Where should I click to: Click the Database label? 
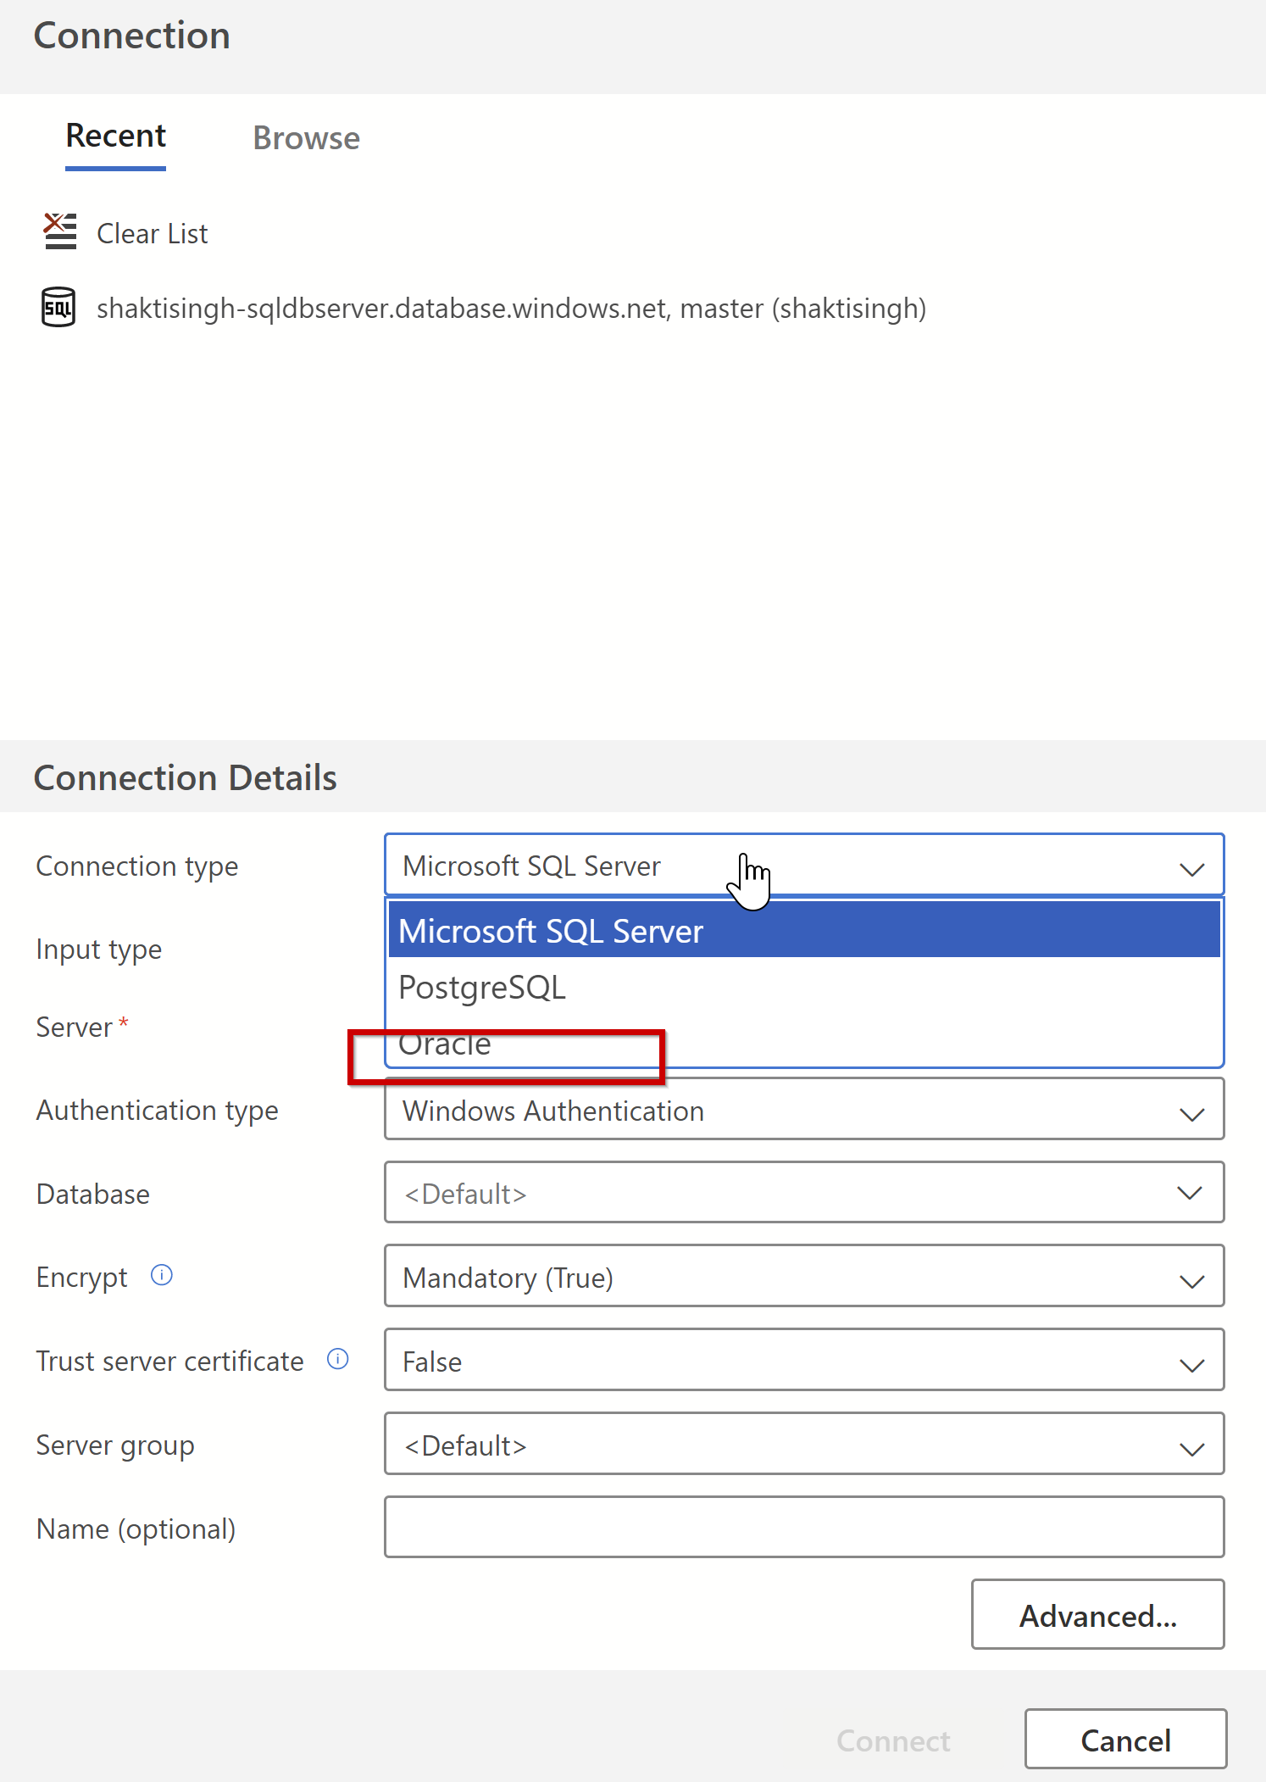coord(92,1194)
